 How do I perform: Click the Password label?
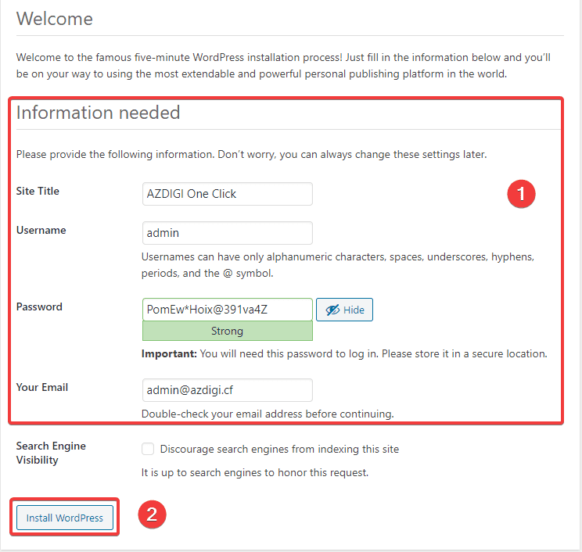click(39, 306)
